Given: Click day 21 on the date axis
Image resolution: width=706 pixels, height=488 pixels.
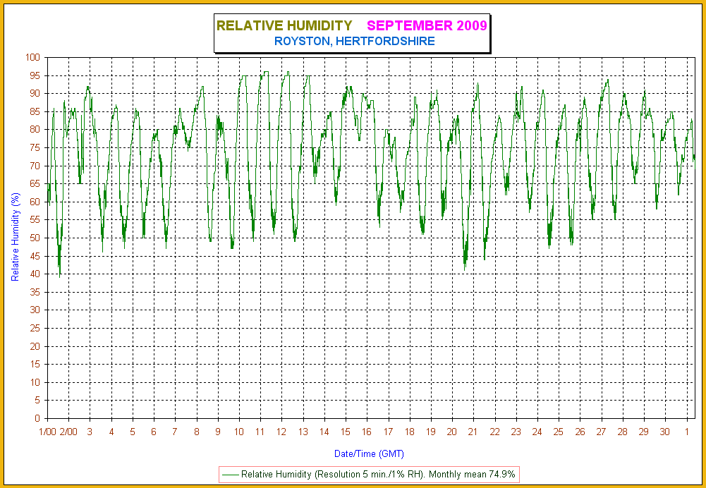Looking at the screenshot, I should click(x=473, y=431).
